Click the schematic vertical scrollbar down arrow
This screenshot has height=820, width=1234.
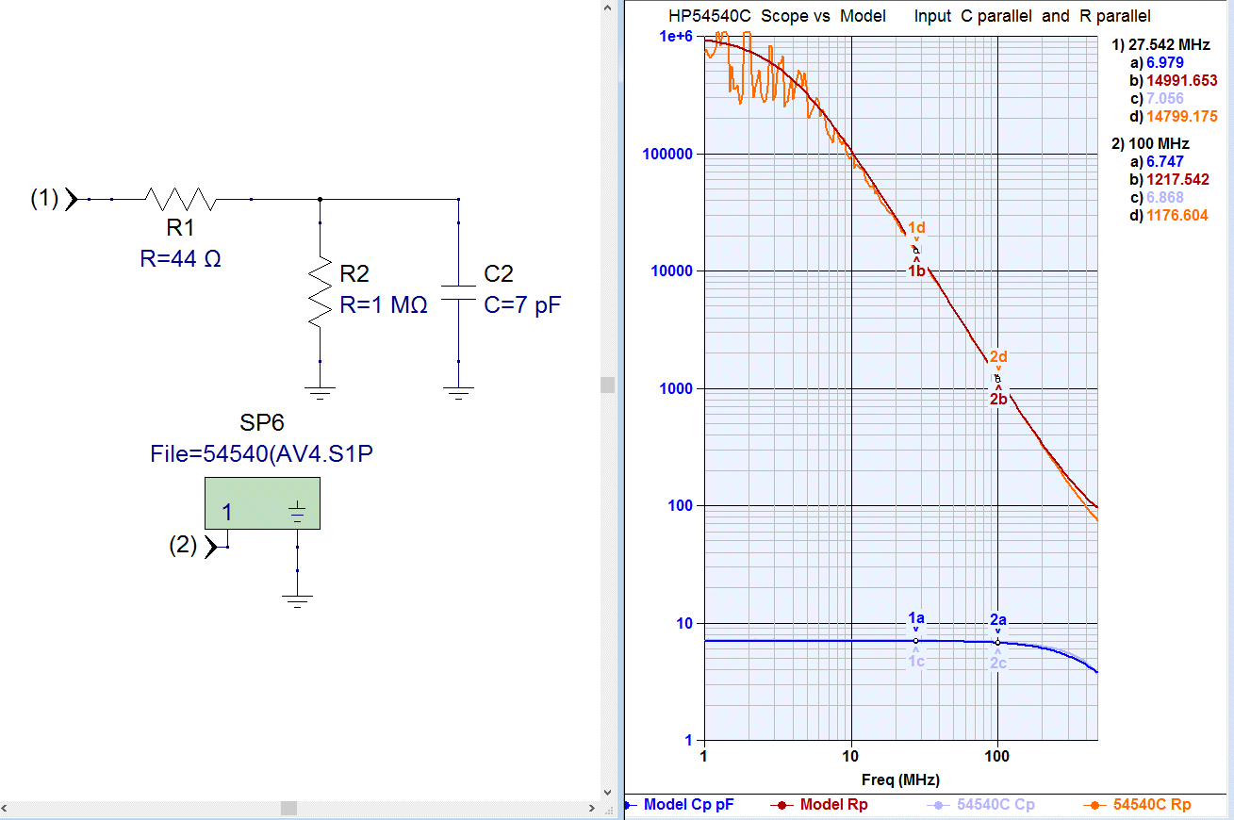[x=608, y=792]
